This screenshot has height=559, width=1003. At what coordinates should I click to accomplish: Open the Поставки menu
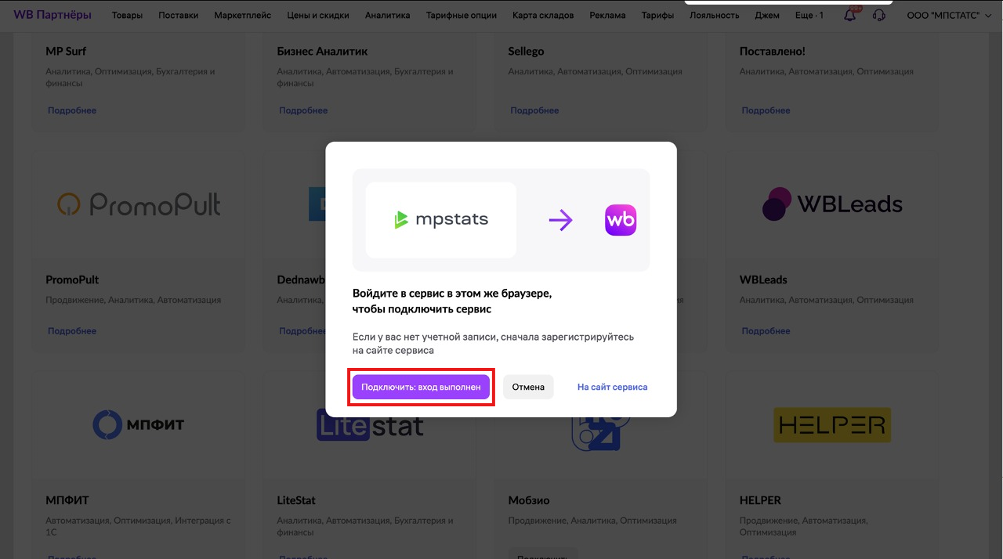(x=179, y=15)
